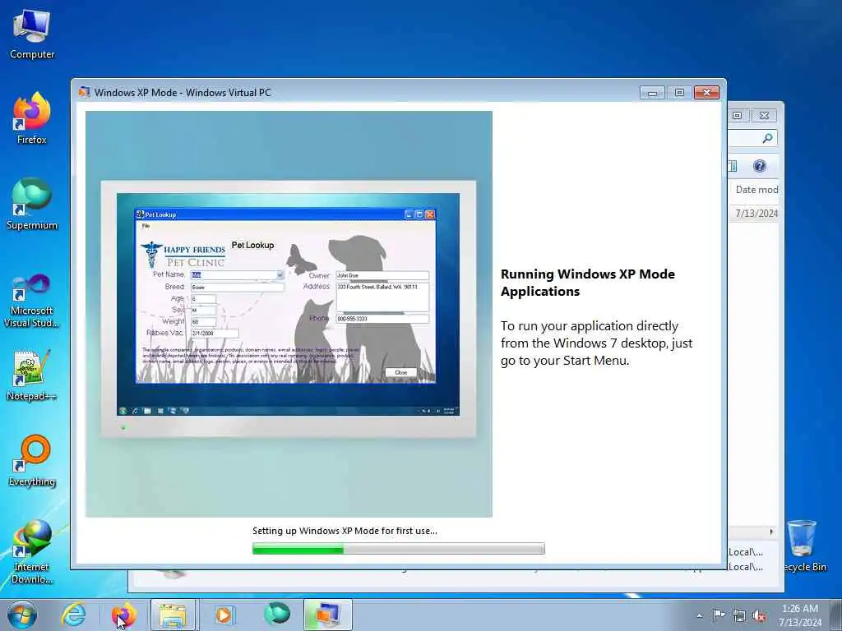Open Help in the background Explorer window
Image resolution: width=842 pixels, height=631 pixels.
coord(759,166)
